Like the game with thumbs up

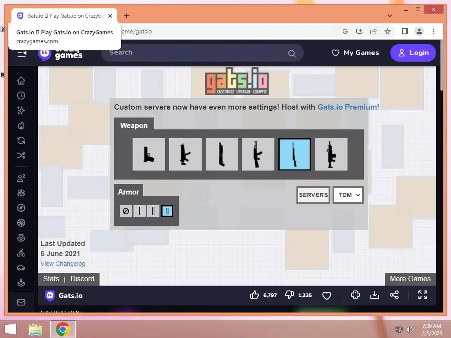(254, 295)
